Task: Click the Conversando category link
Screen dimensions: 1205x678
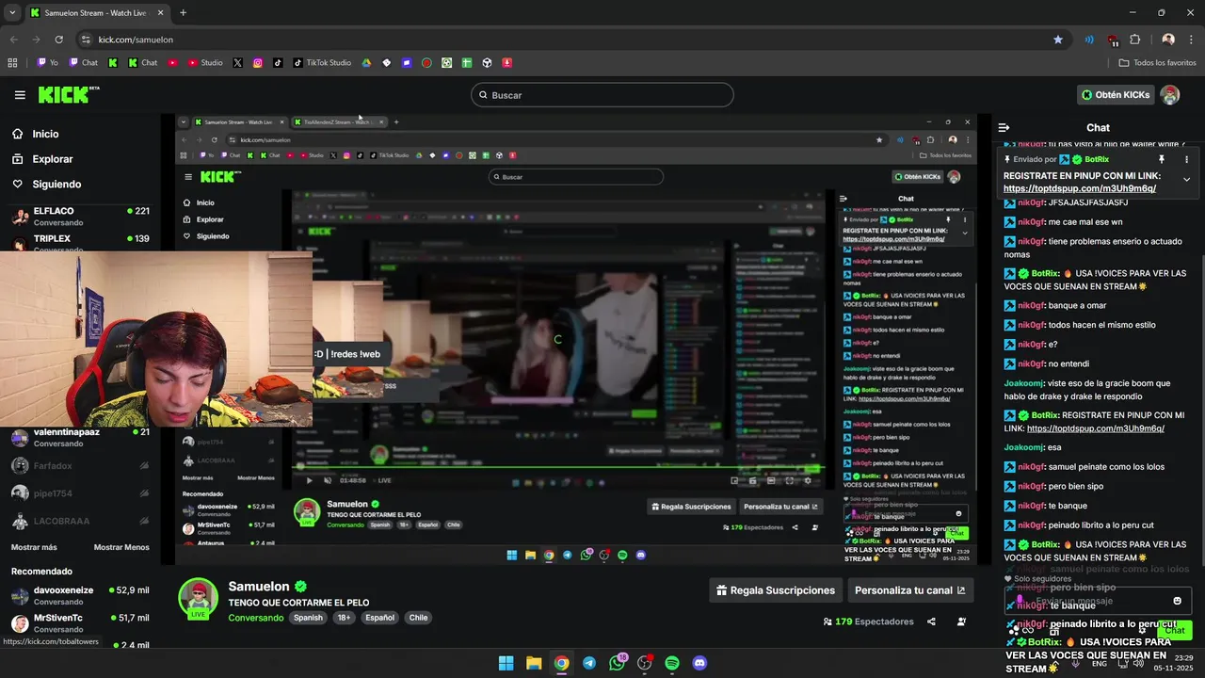Action: (x=255, y=618)
